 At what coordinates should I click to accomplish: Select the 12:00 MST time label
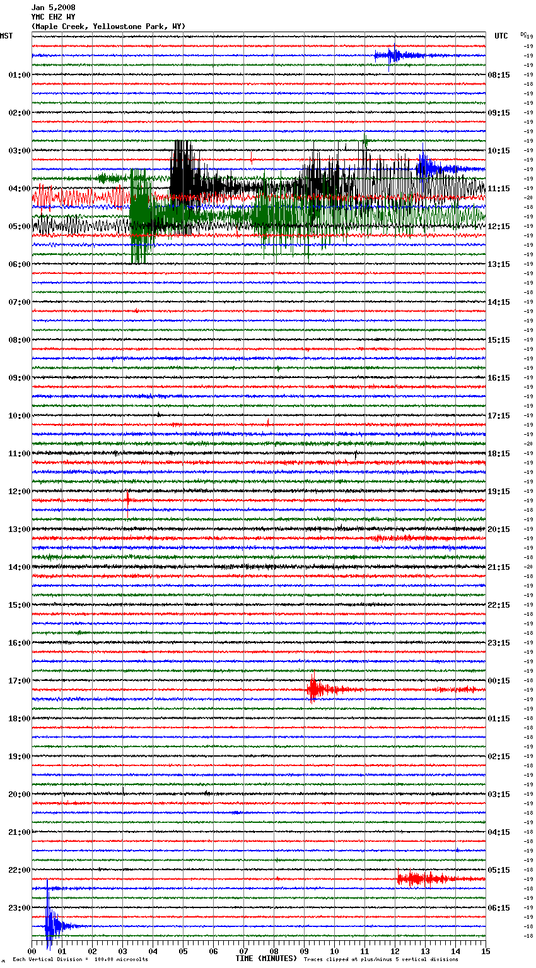click(20, 492)
